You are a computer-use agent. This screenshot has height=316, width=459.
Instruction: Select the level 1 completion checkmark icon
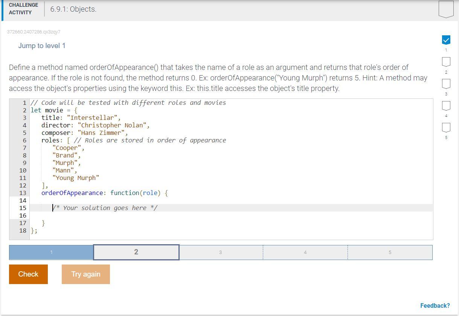[x=446, y=40]
